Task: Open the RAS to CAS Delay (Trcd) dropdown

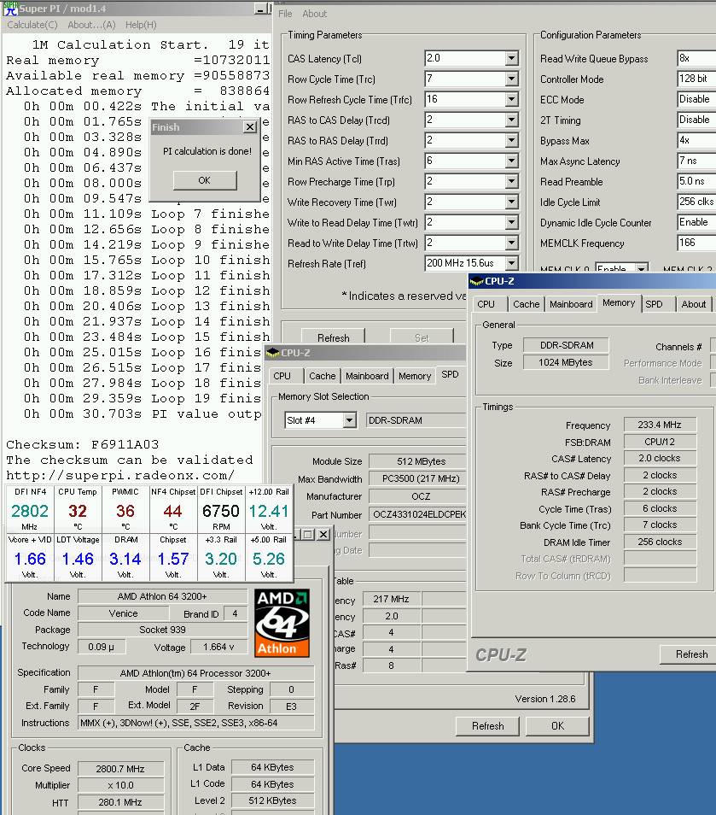Action: click(x=511, y=120)
